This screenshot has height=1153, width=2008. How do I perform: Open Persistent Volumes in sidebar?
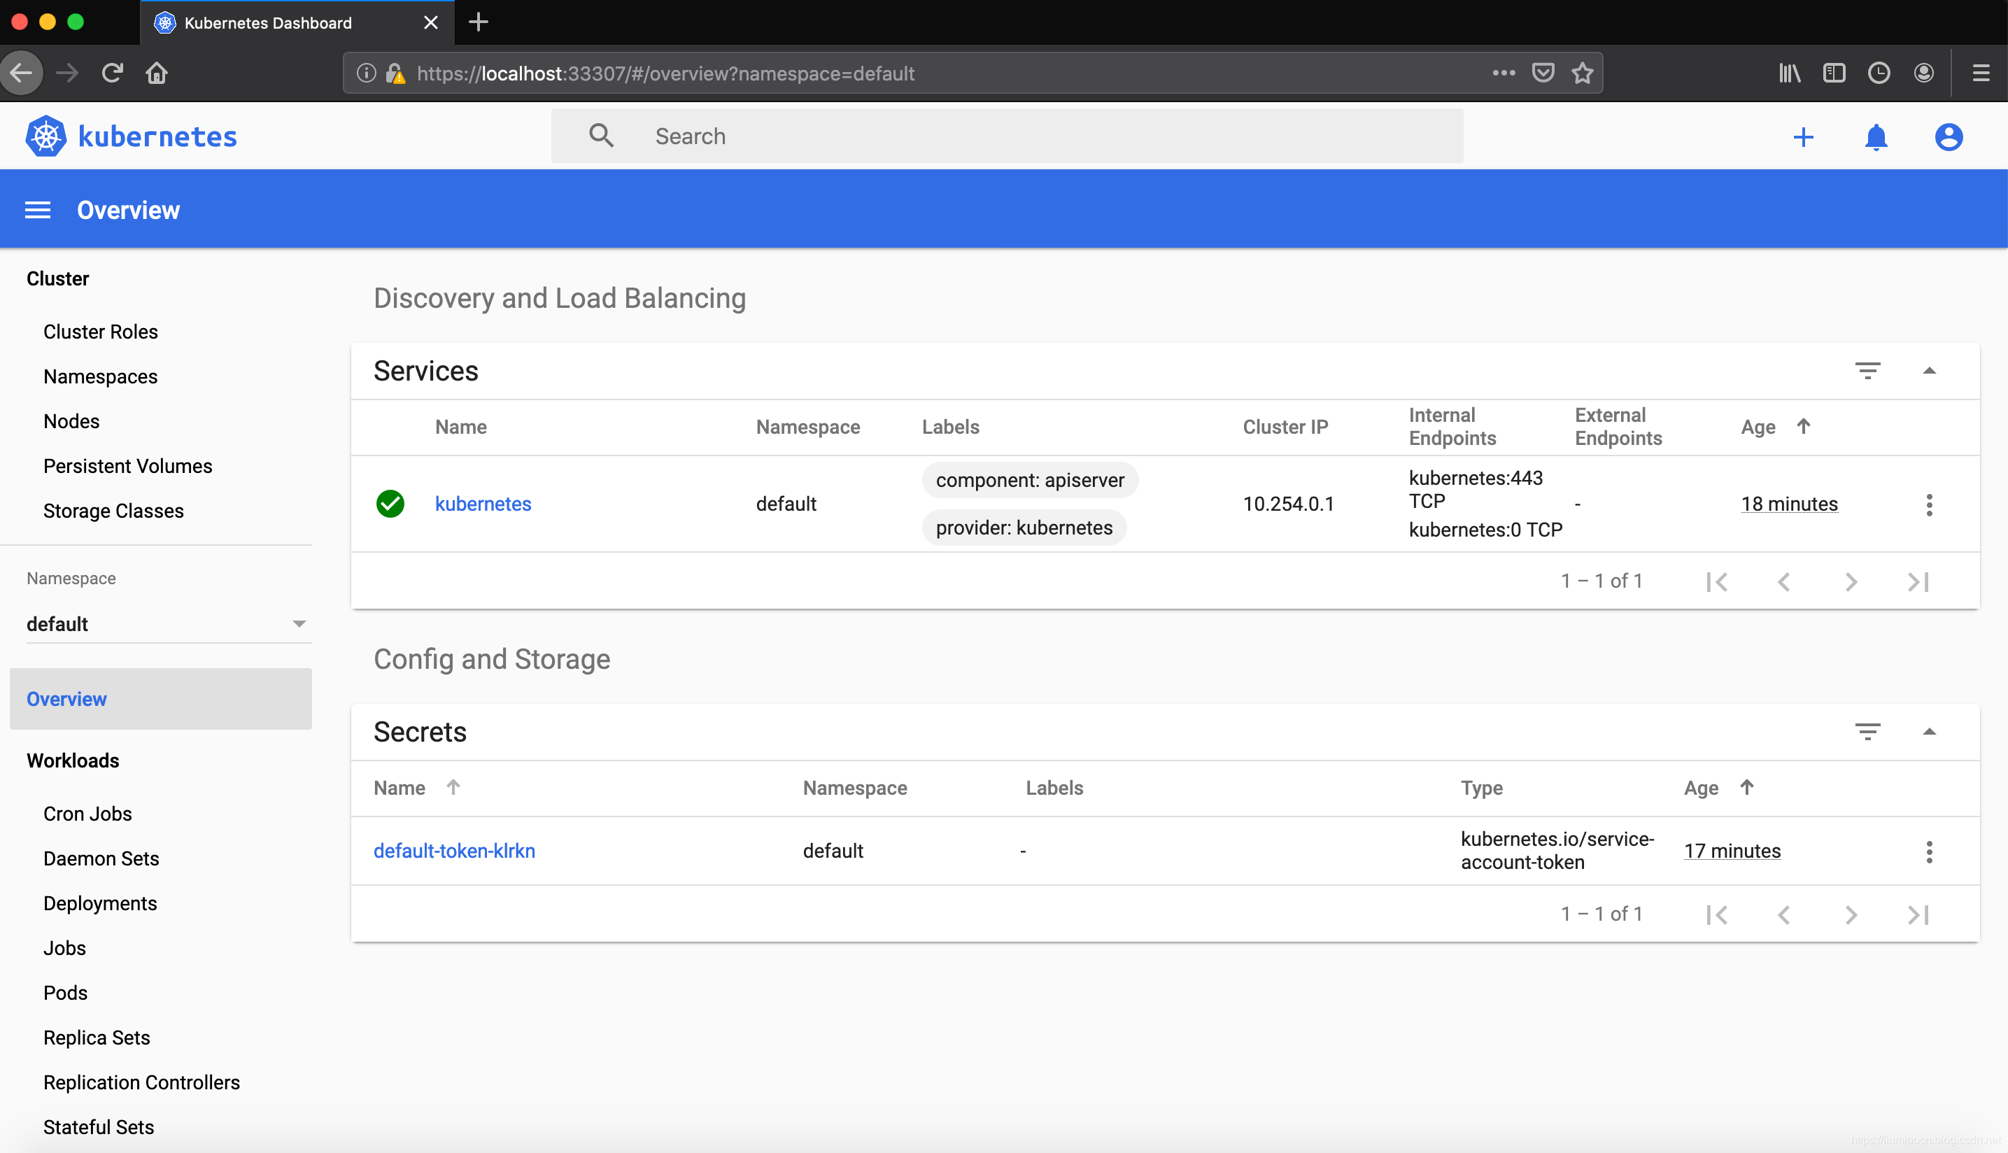(x=127, y=466)
